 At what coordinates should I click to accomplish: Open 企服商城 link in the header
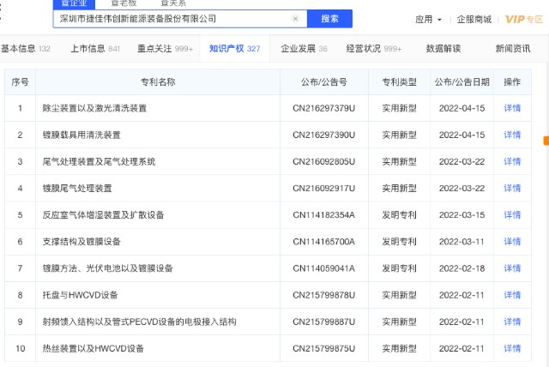tap(474, 19)
